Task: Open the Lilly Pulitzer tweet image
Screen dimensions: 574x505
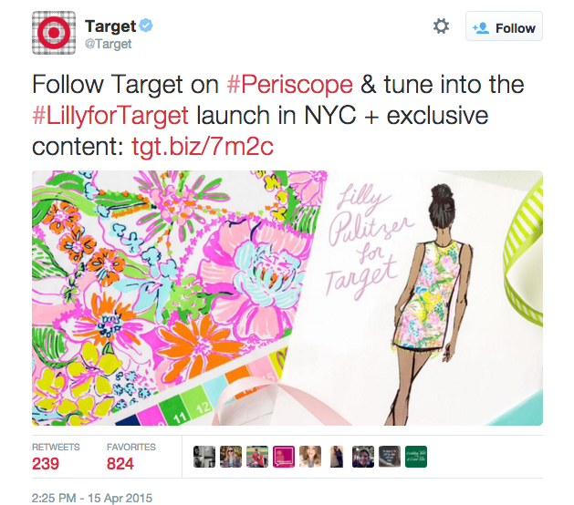Action: coord(287,298)
